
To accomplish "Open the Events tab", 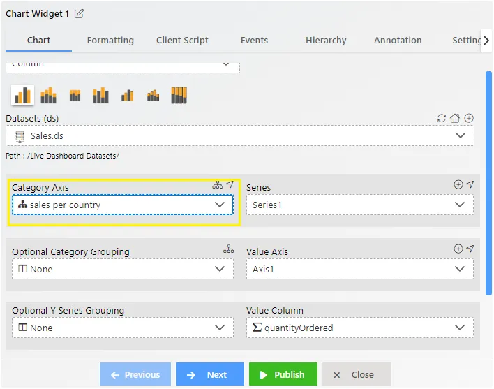I will click(254, 41).
